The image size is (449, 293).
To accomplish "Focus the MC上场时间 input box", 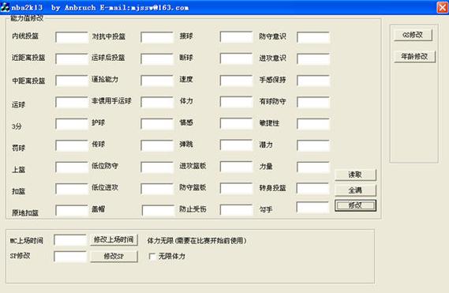I will tap(70, 240).
